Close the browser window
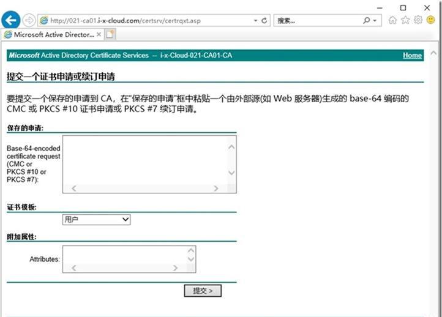 pos(427,8)
